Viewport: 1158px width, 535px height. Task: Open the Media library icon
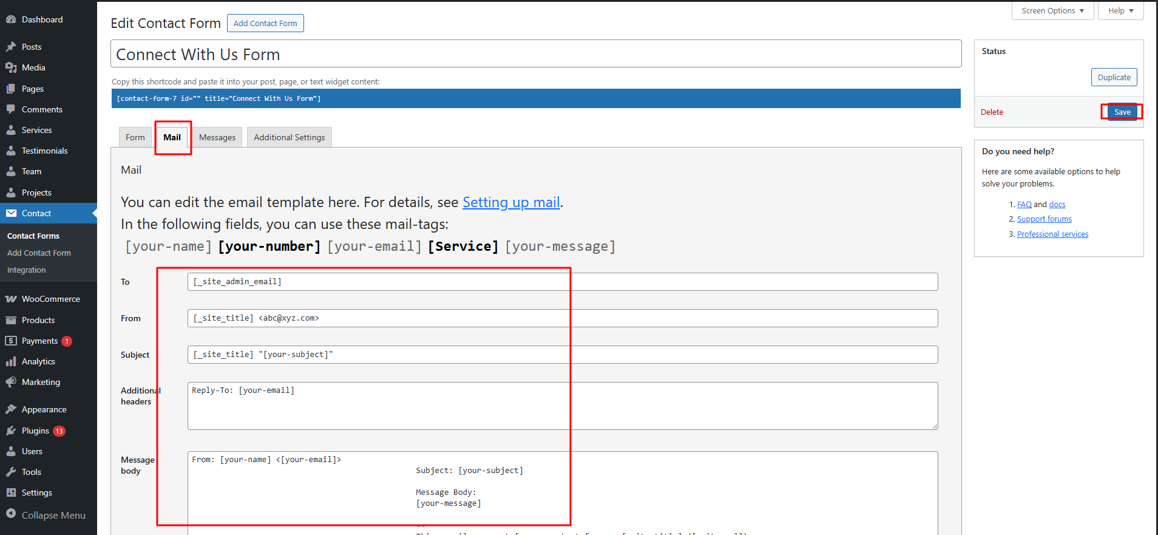pos(11,67)
